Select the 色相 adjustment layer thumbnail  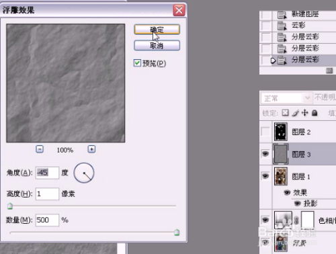(x=283, y=220)
